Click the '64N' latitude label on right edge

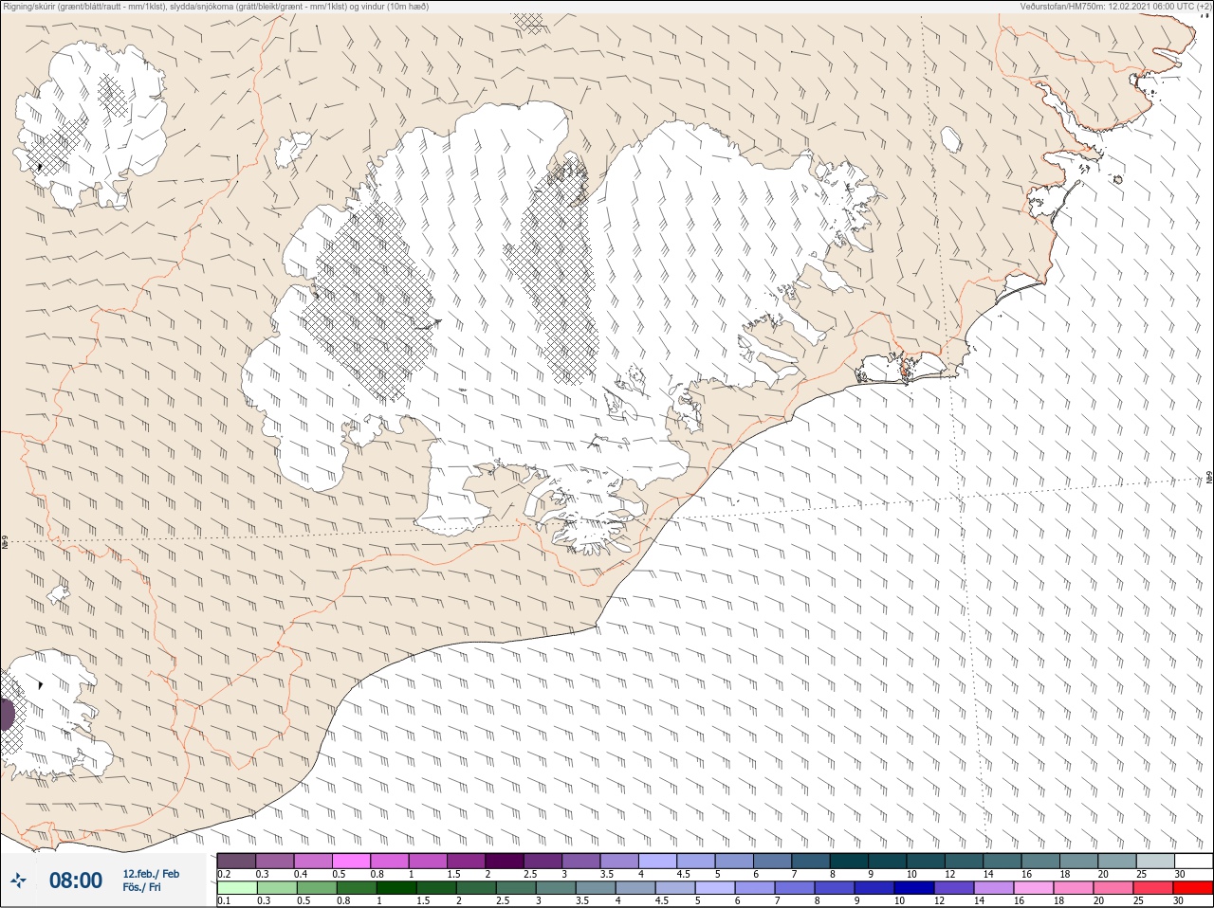(x=1209, y=477)
